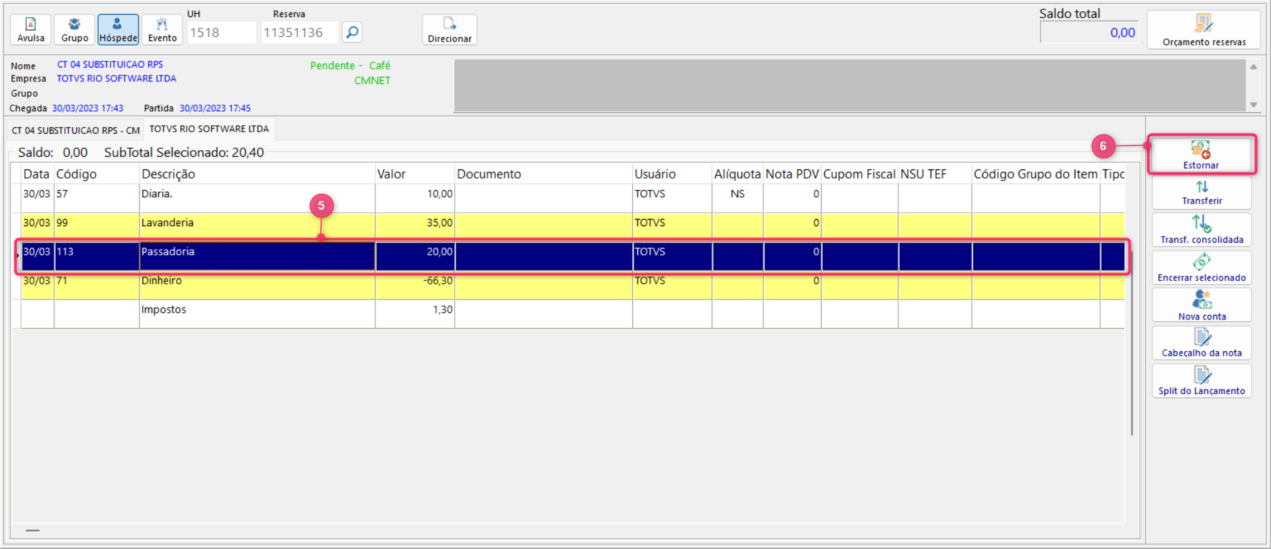Click code 71 in the Dinheiro row

point(62,281)
